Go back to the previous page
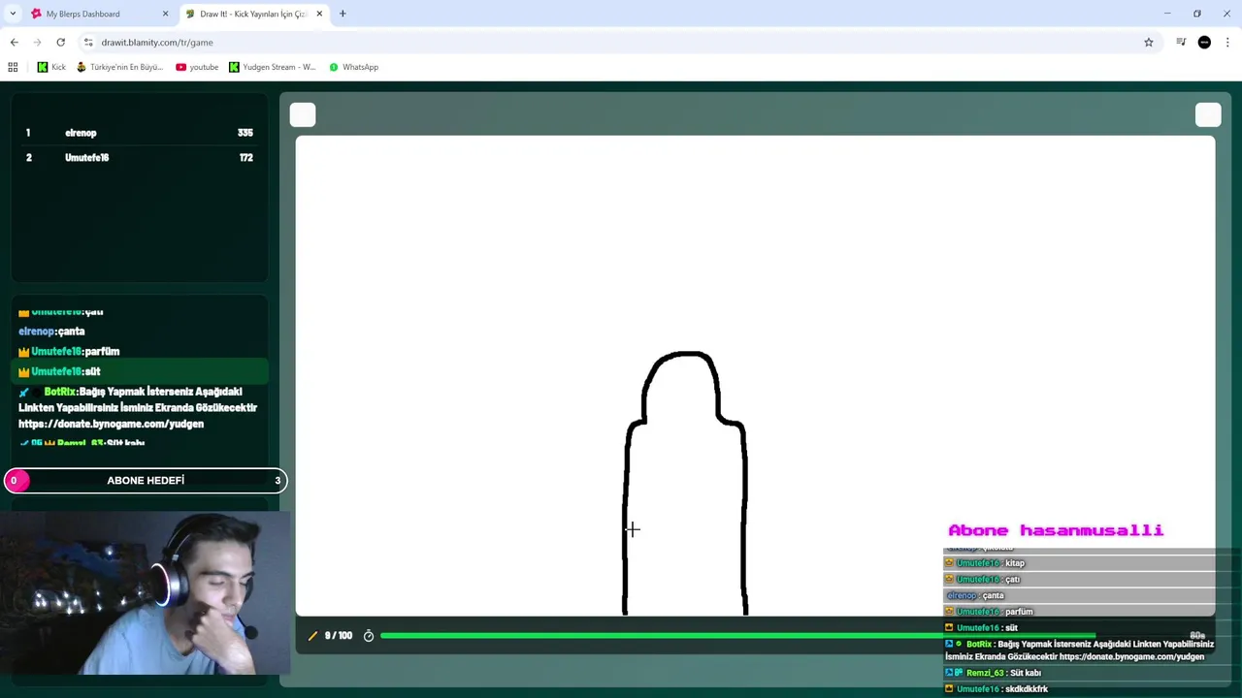 coord(14,42)
